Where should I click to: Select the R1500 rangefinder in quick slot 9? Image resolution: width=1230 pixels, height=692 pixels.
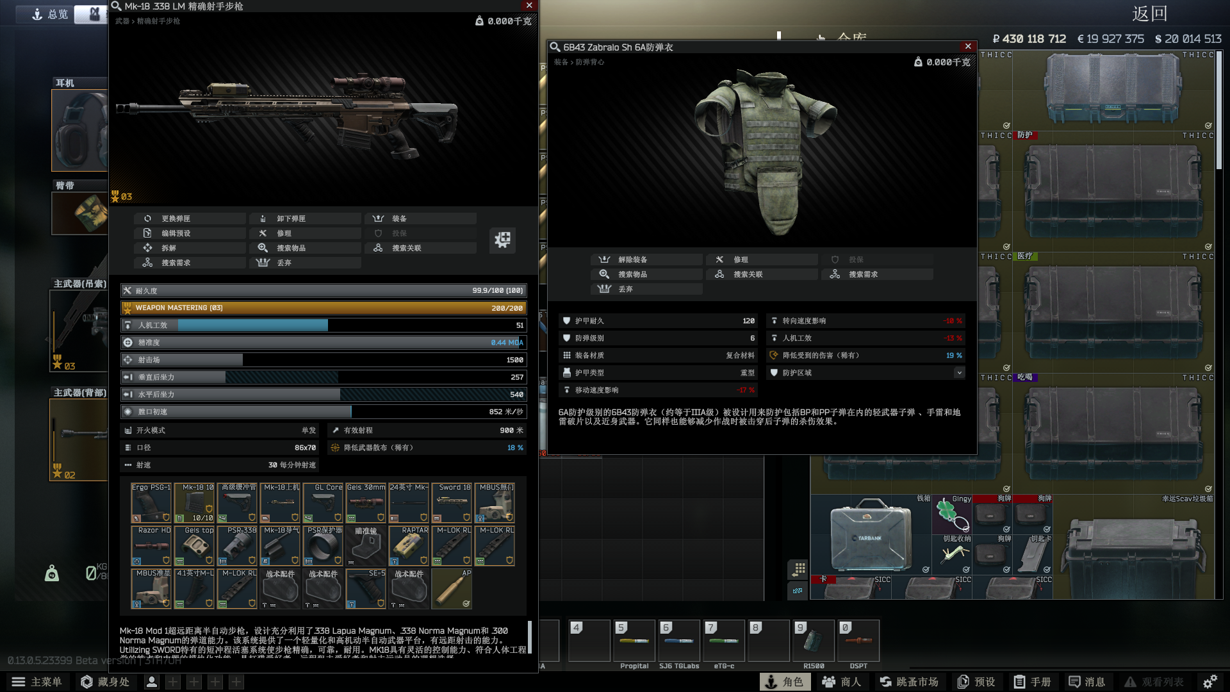click(x=813, y=640)
